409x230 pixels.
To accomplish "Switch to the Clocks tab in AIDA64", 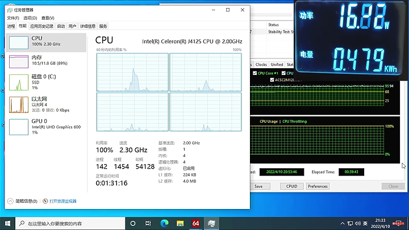I will pyautogui.click(x=261, y=64).
